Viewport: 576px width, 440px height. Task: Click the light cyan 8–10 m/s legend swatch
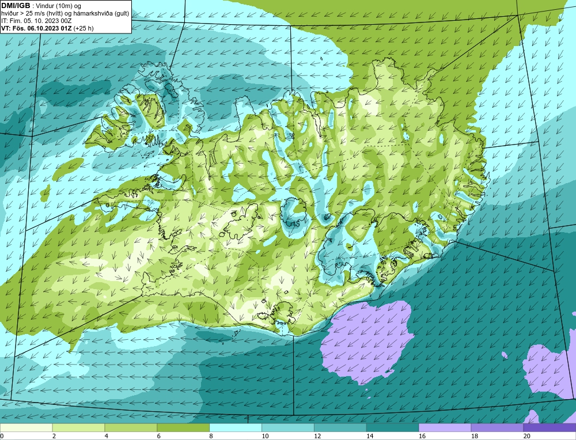pyautogui.click(x=236, y=427)
